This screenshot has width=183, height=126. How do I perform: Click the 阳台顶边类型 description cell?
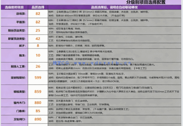pos(114,31)
